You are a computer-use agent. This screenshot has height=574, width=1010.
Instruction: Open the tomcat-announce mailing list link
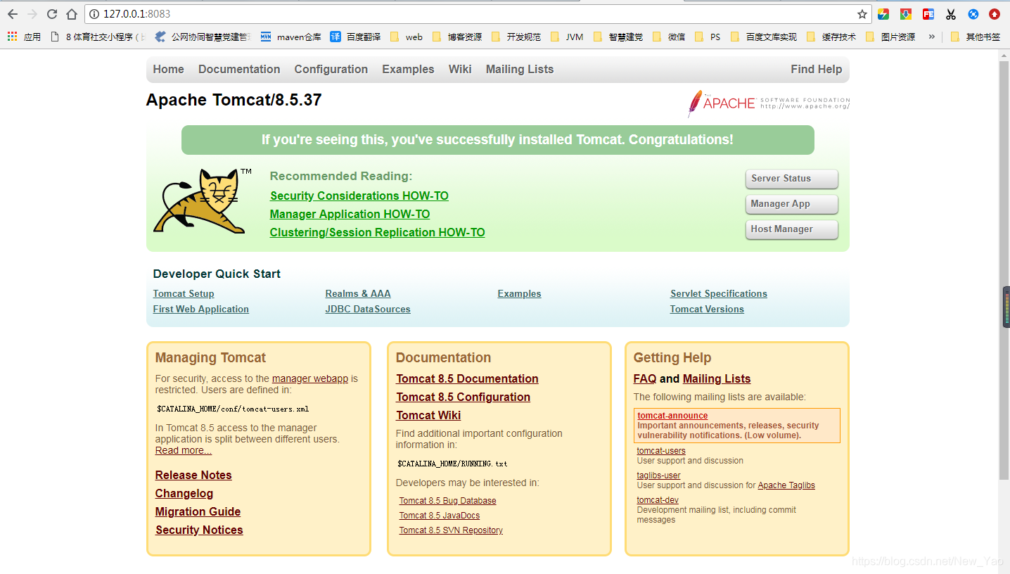coord(672,416)
